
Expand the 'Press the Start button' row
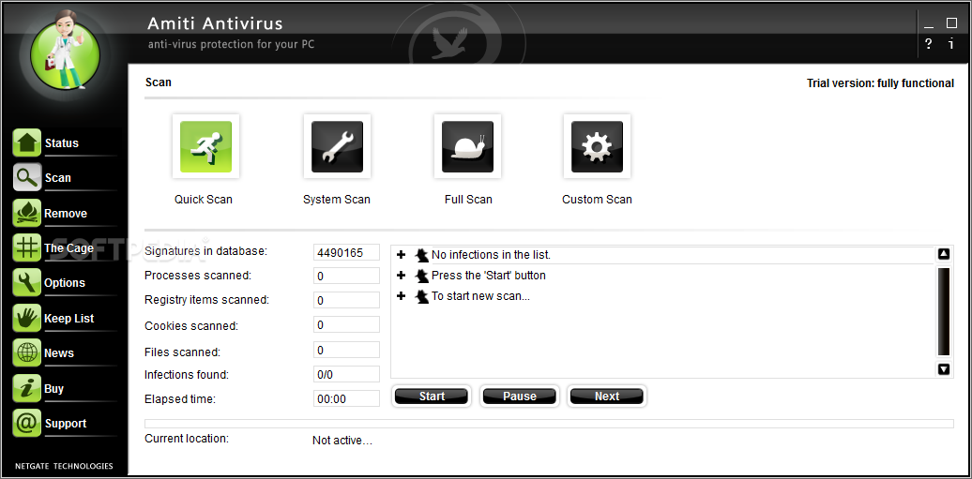click(401, 276)
